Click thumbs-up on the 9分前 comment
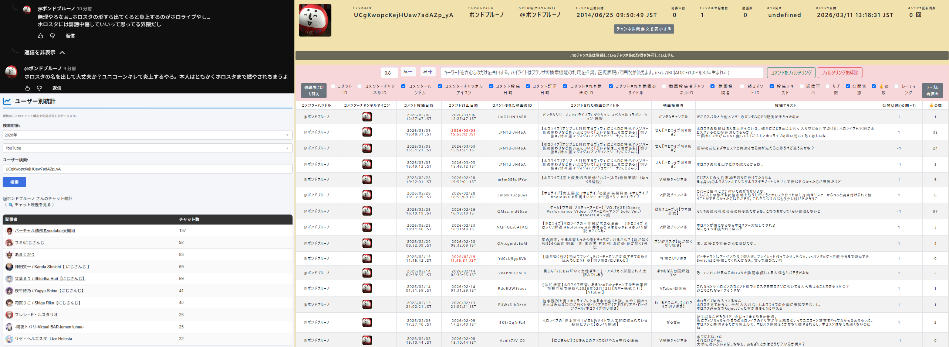Viewport: 949px width, 347px height. 27,88
